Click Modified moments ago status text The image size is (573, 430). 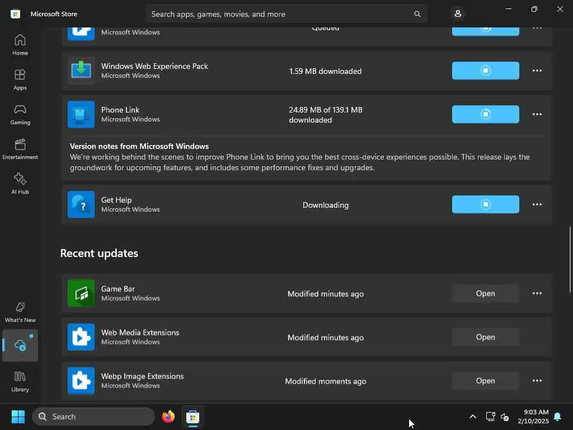(326, 381)
